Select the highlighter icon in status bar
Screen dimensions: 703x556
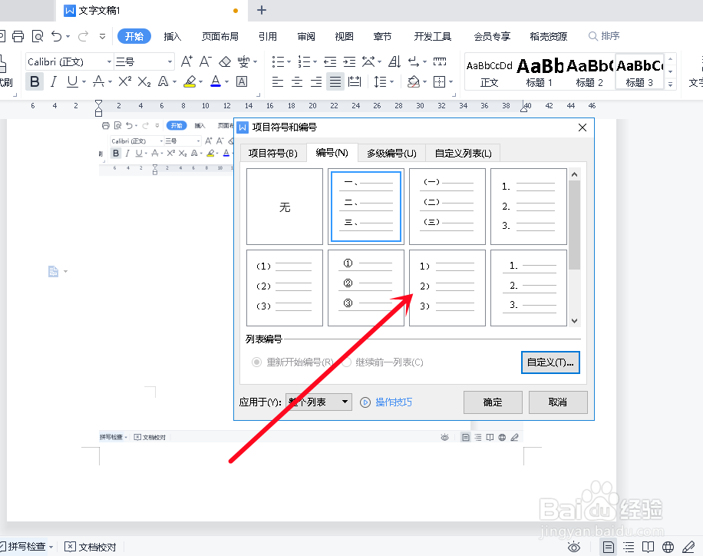[x=516, y=437]
